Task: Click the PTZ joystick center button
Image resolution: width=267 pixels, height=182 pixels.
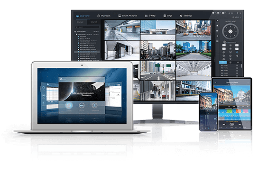Action: (230, 31)
